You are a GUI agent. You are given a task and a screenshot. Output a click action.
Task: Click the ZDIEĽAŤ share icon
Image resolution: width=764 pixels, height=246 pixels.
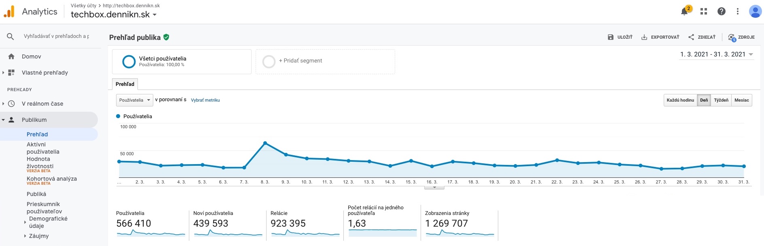(x=691, y=37)
